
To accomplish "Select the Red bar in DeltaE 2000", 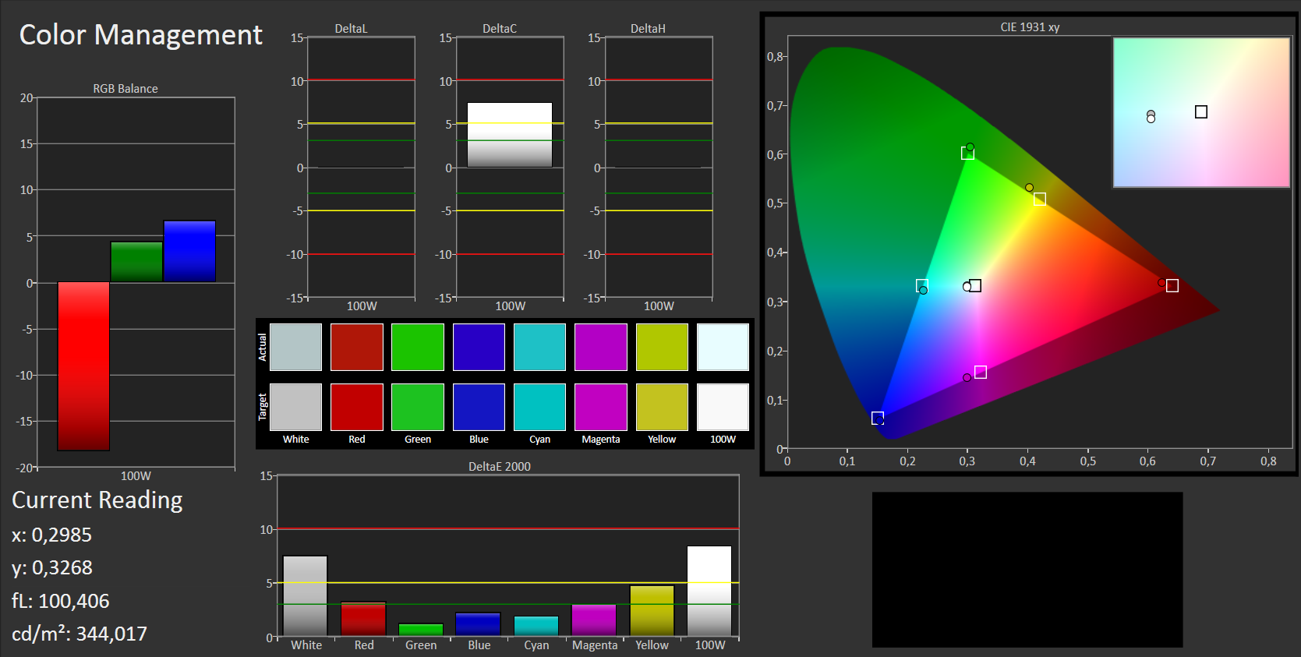I will pos(363,619).
